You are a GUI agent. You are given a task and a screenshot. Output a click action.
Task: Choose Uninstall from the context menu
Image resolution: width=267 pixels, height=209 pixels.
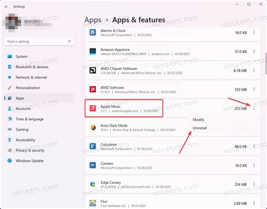coord(200,128)
